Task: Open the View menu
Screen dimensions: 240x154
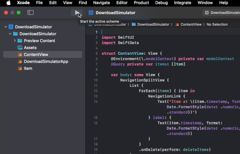Action: pyautogui.click(x=68, y=3)
